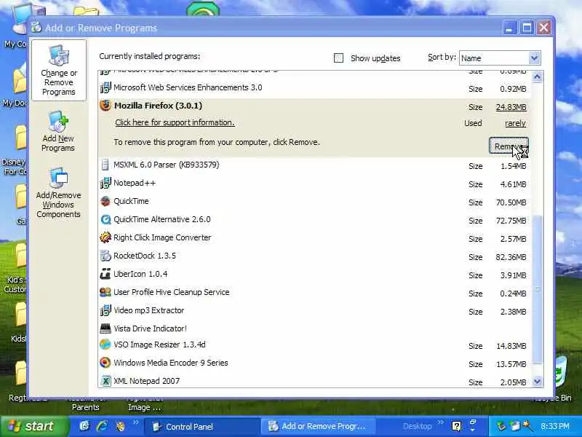Viewport: 582px width, 437px height.
Task: Click the rarely used link
Action: pyautogui.click(x=515, y=123)
